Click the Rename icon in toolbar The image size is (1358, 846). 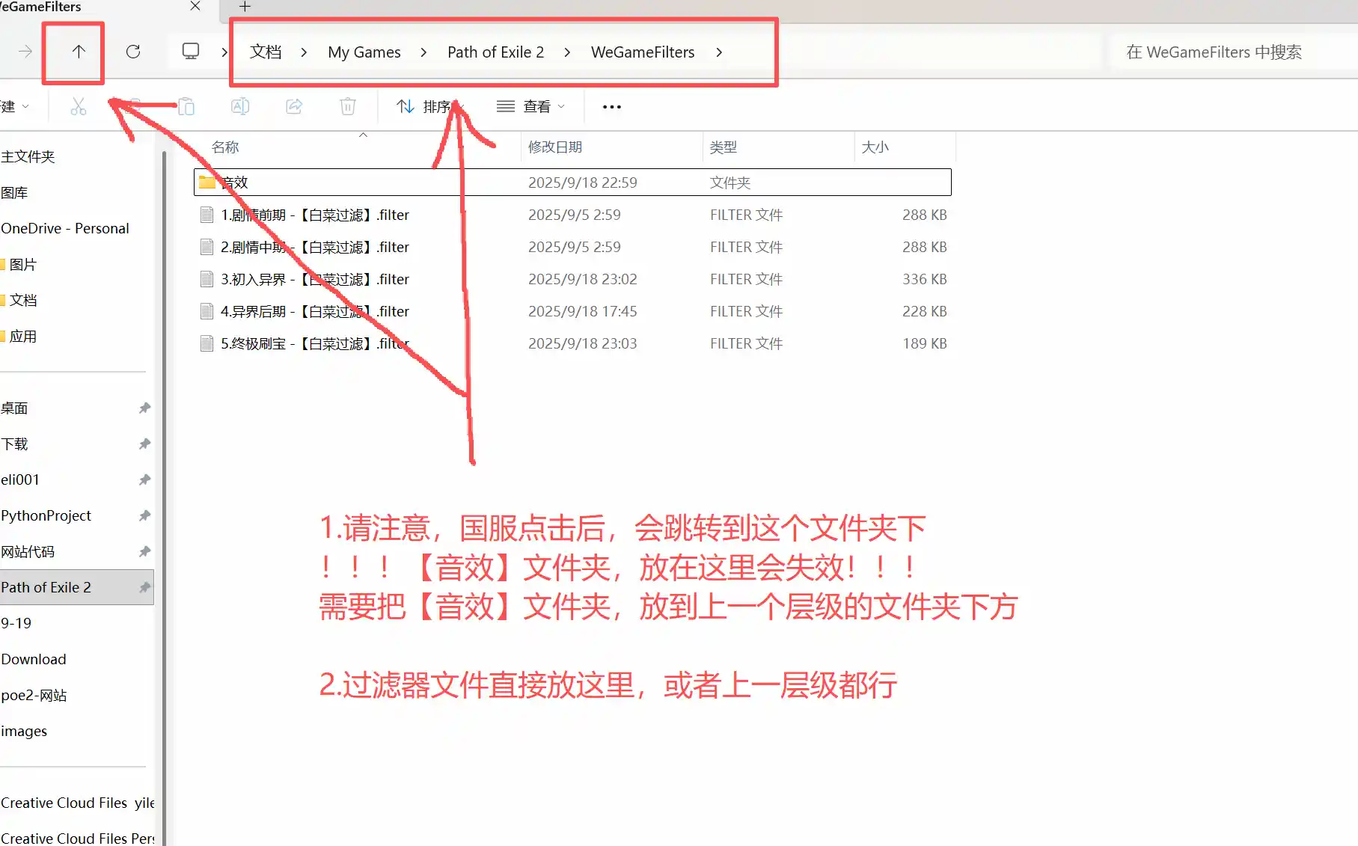tap(239, 107)
